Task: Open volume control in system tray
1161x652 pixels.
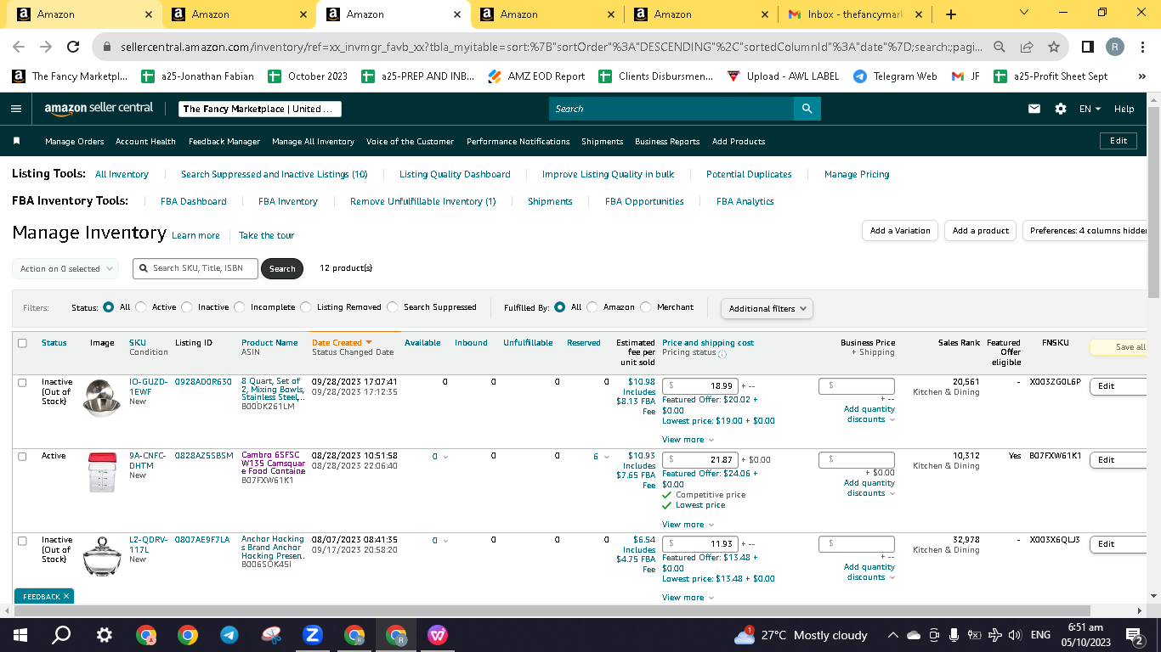Action: tap(1014, 635)
